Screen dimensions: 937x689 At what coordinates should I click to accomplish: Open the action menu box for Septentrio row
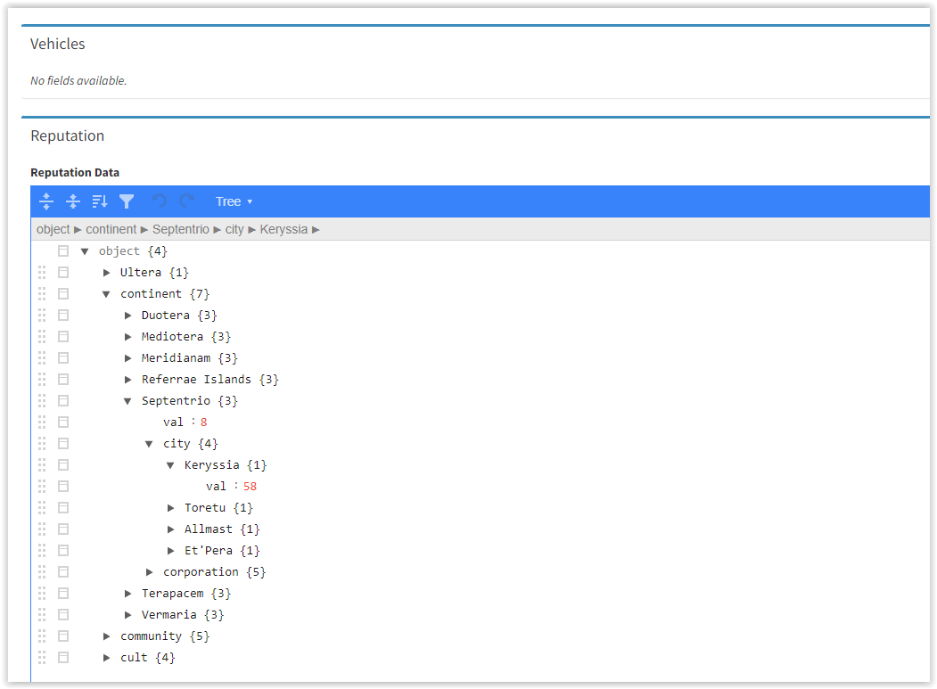(x=63, y=401)
